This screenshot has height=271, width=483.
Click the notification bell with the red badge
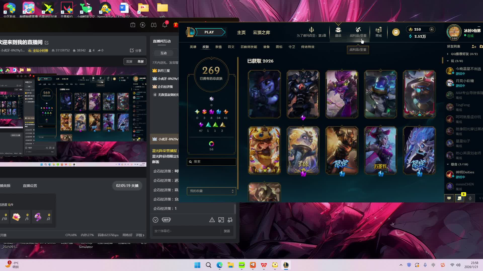[x=165, y=25]
